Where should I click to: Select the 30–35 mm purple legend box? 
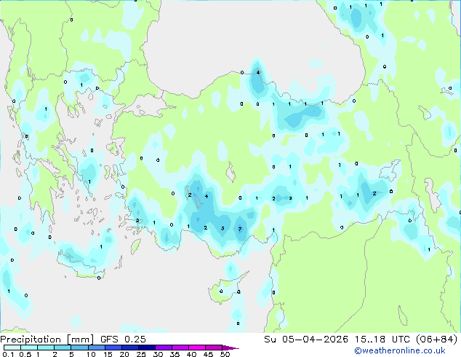tap(163, 348)
